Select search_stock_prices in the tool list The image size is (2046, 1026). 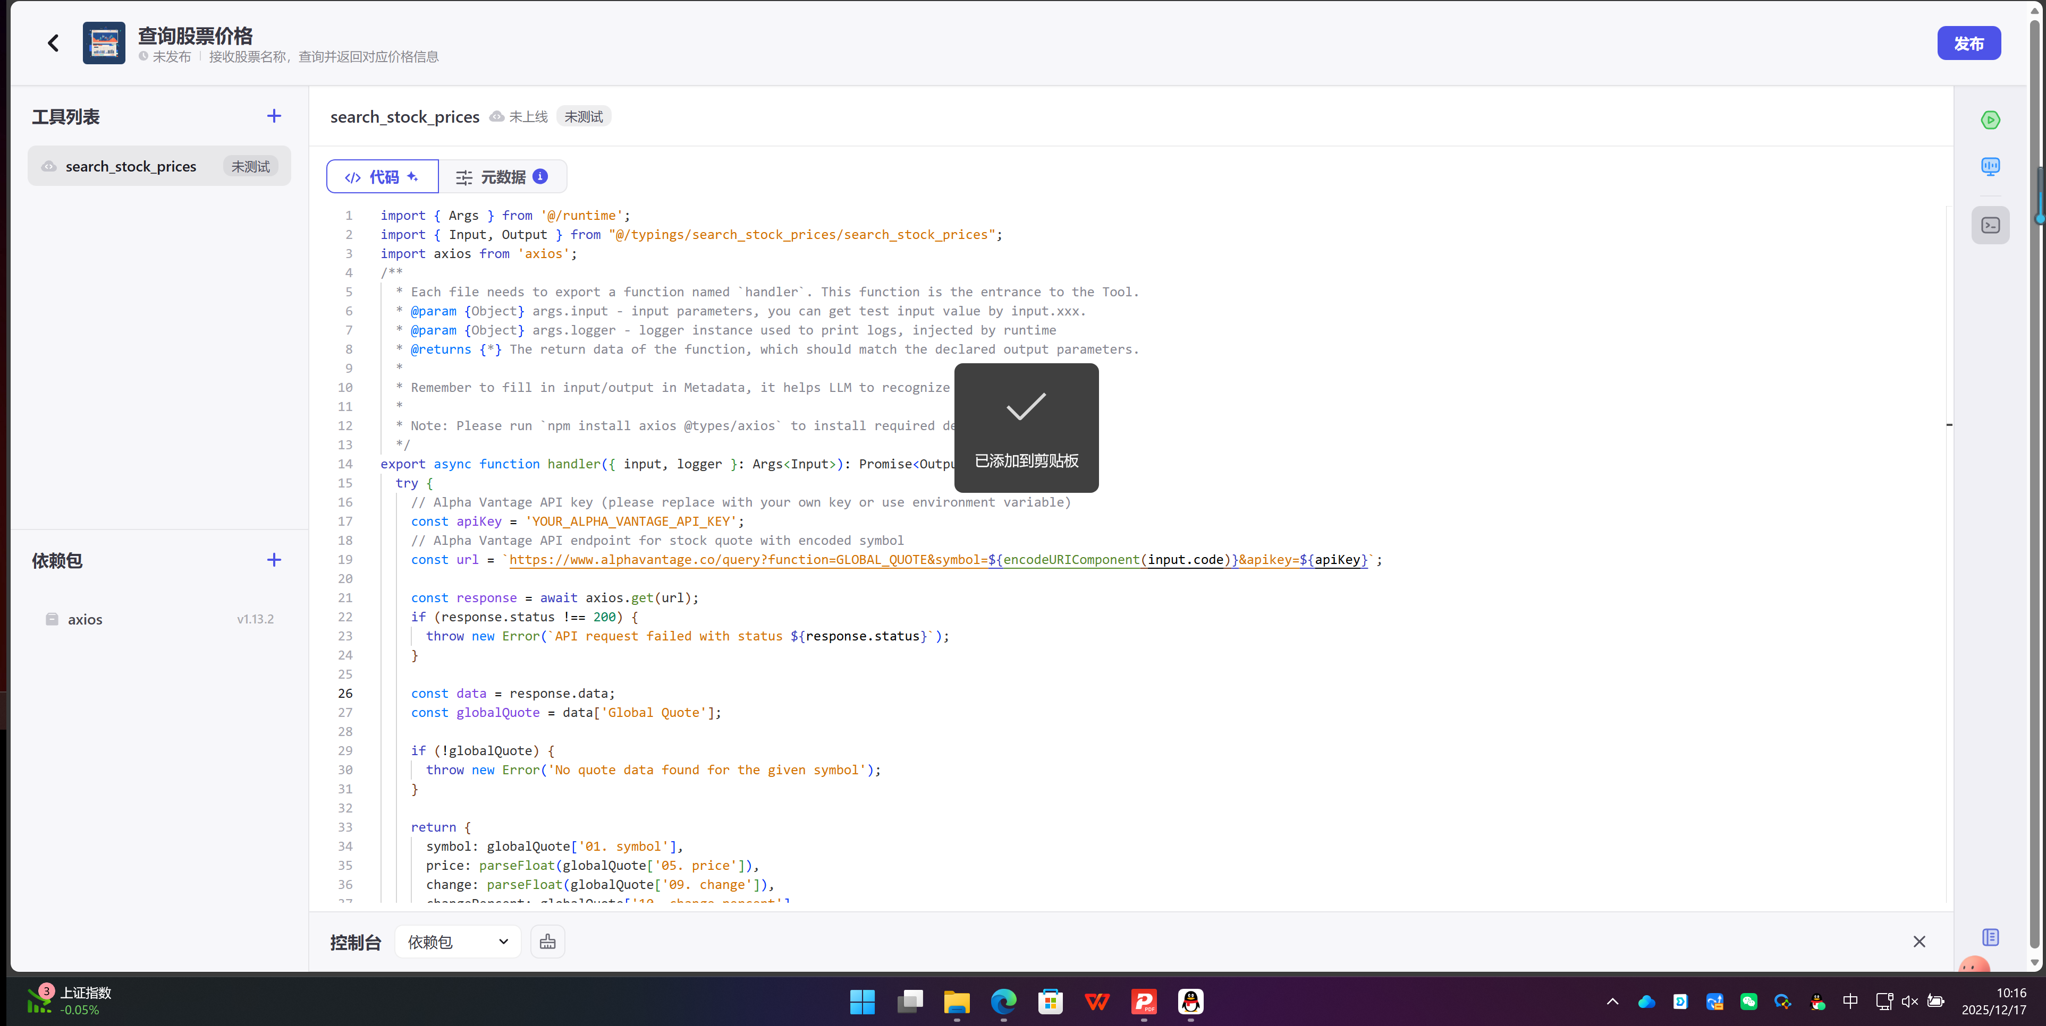[x=131, y=167]
